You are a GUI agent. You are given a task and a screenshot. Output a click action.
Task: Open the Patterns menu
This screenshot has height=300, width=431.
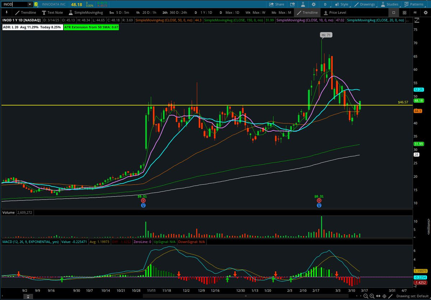(x=414, y=4)
